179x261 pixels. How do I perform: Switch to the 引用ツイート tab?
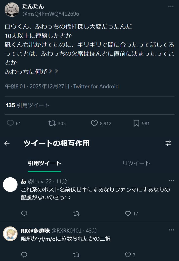[44, 163]
